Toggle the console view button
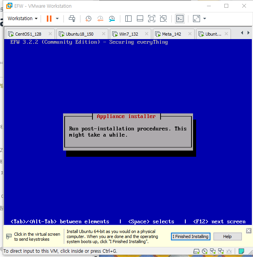The height and width of the screenshot is (257, 253). click(x=180, y=19)
